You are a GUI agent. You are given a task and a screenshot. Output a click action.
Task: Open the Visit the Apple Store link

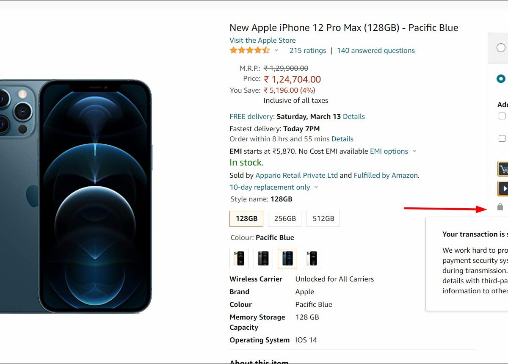262,40
